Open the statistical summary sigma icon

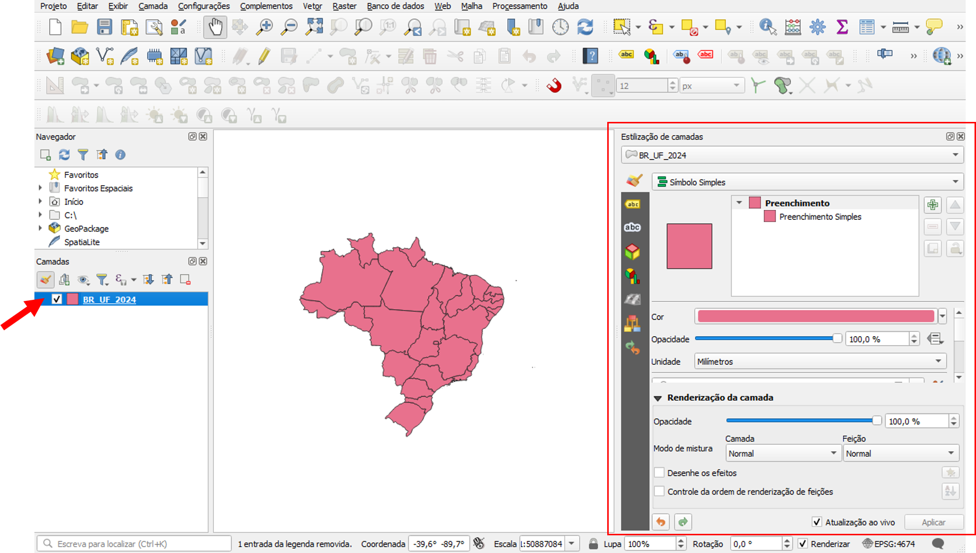tap(842, 27)
